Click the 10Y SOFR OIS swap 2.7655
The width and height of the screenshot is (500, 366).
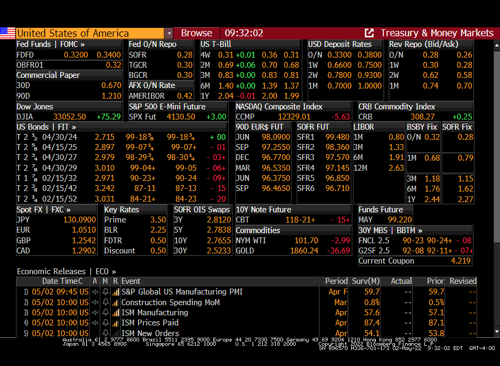click(203, 241)
